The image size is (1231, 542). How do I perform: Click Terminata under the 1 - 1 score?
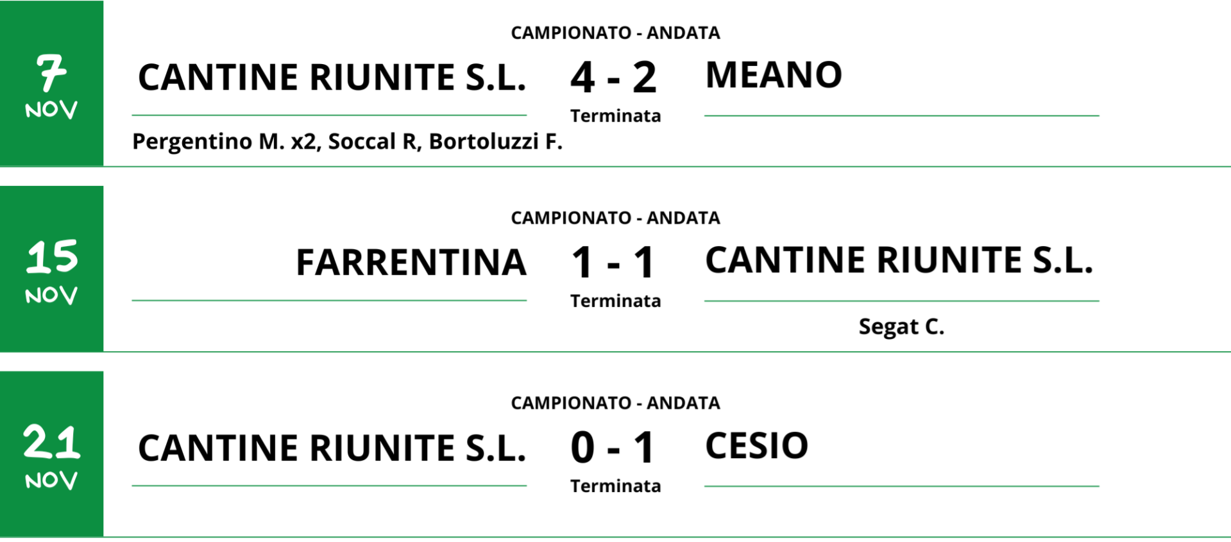[x=615, y=301]
